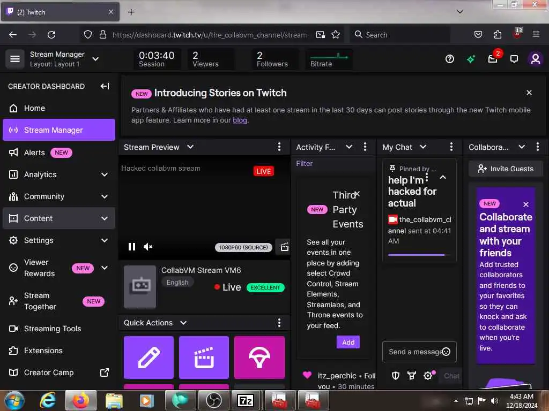Select Stream Manager in the sidebar

(x=59, y=130)
